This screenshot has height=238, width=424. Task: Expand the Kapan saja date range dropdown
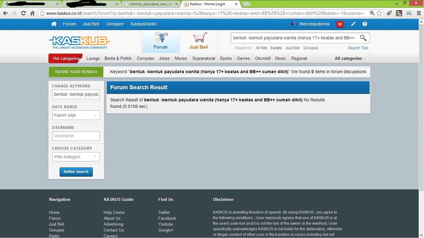(x=76, y=115)
